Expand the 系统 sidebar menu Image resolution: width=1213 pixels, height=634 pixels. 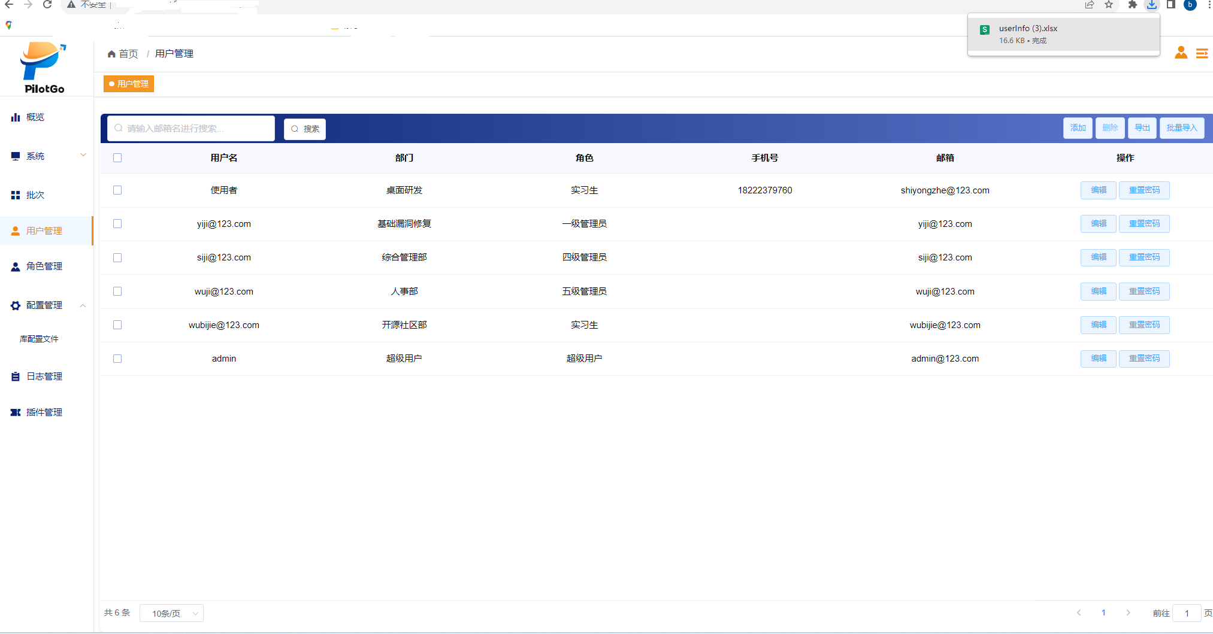tap(47, 156)
